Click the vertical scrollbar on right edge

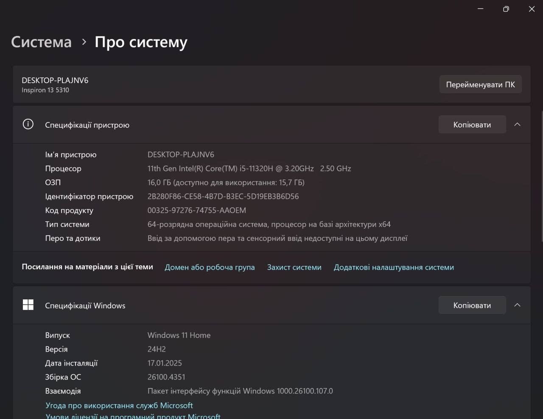coord(541,176)
